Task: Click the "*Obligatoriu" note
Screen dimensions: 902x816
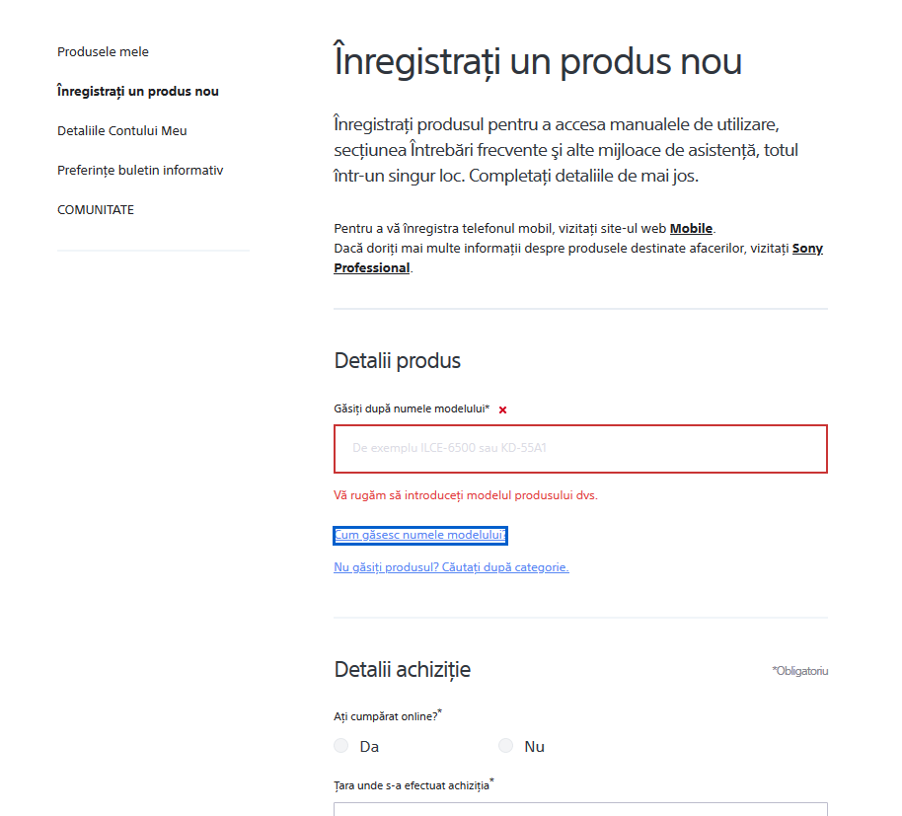Action: tap(799, 671)
